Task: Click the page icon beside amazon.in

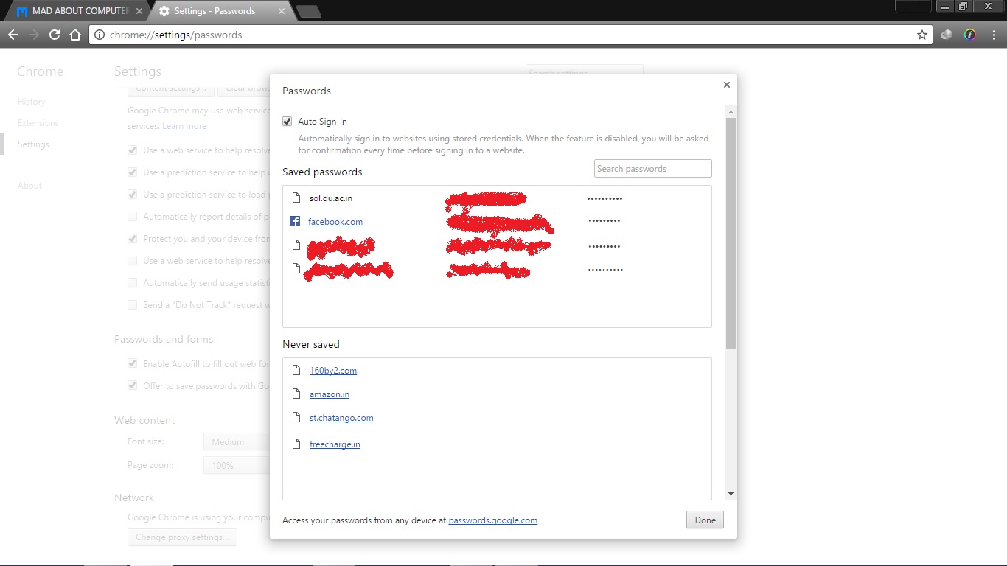Action: point(296,394)
